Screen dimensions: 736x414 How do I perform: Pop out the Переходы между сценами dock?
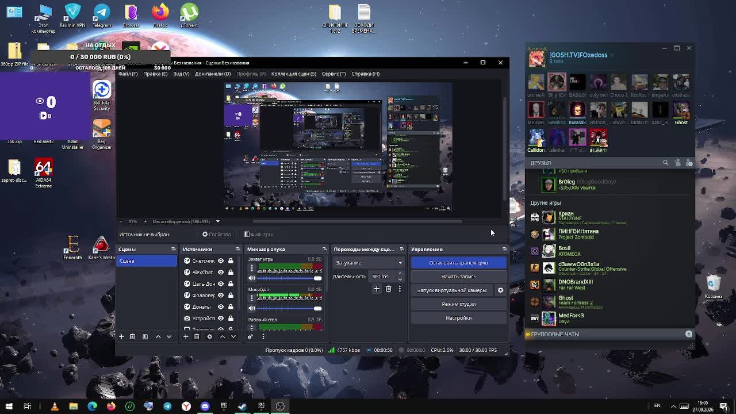pos(402,249)
